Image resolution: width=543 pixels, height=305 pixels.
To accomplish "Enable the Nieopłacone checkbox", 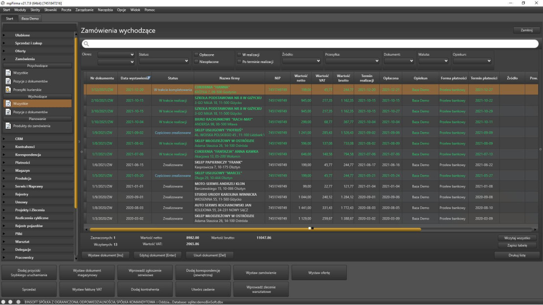I will 196,62.
